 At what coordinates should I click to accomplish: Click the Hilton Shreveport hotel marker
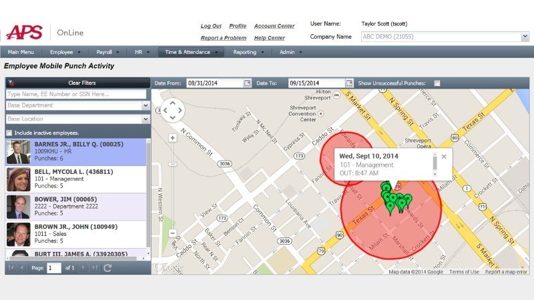pyautogui.click(x=336, y=95)
